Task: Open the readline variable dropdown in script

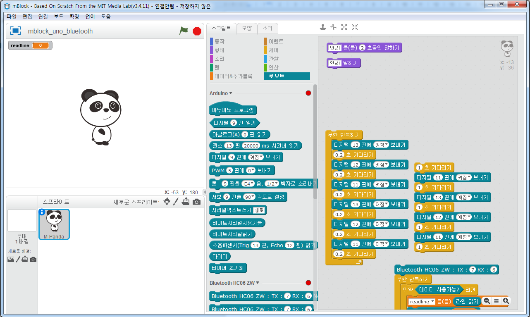Action: [x=422, y=302]
